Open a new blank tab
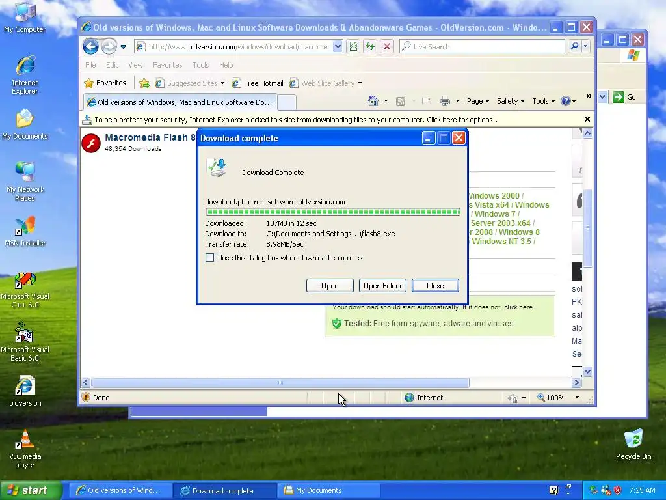The height and width of the screenshot is (500, 666). [287, 102]
